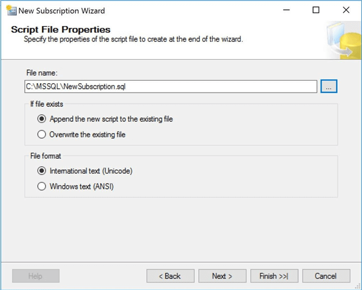Click the "Append the new script" label text
The image size is (362, 290).
111,120
